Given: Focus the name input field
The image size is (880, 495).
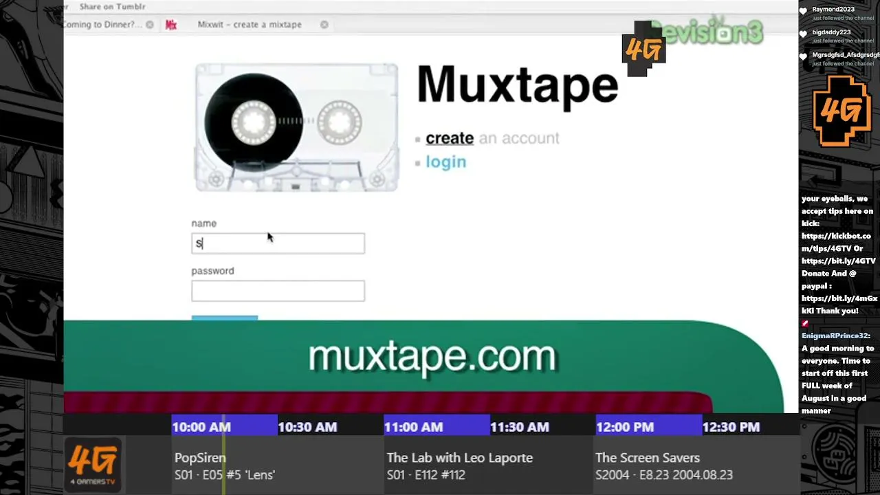Looking at the screenshot, I should 278,243.
